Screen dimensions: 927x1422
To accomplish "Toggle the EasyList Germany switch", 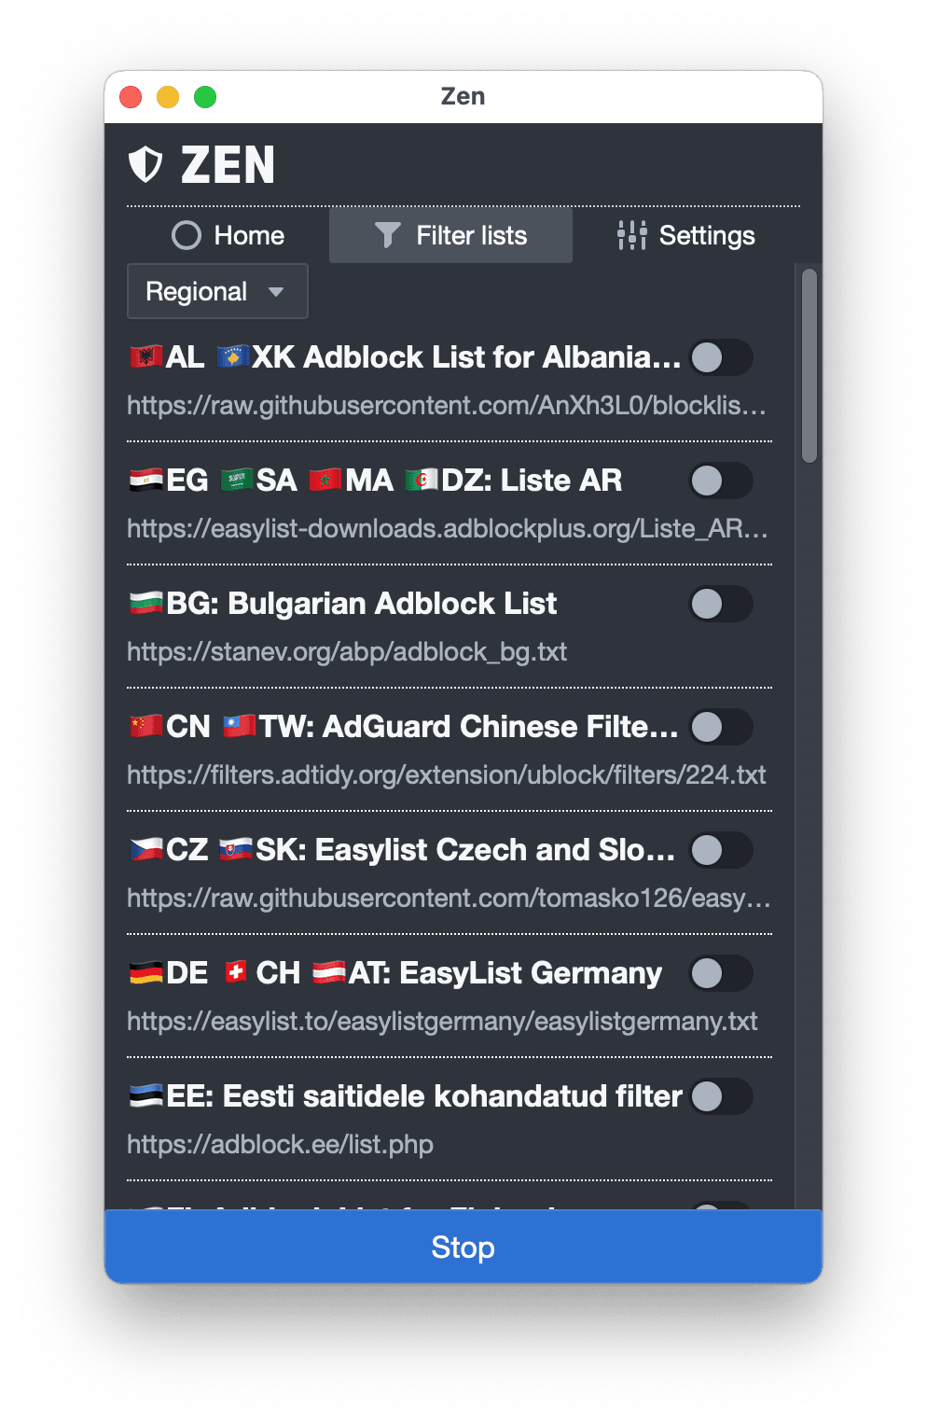I will 721,973.
